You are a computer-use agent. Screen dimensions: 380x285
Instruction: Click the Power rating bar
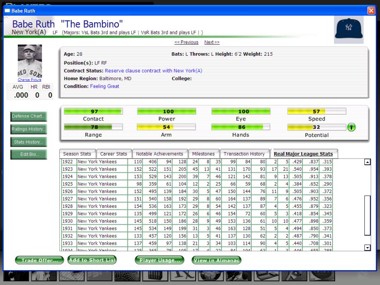point(167,111)
